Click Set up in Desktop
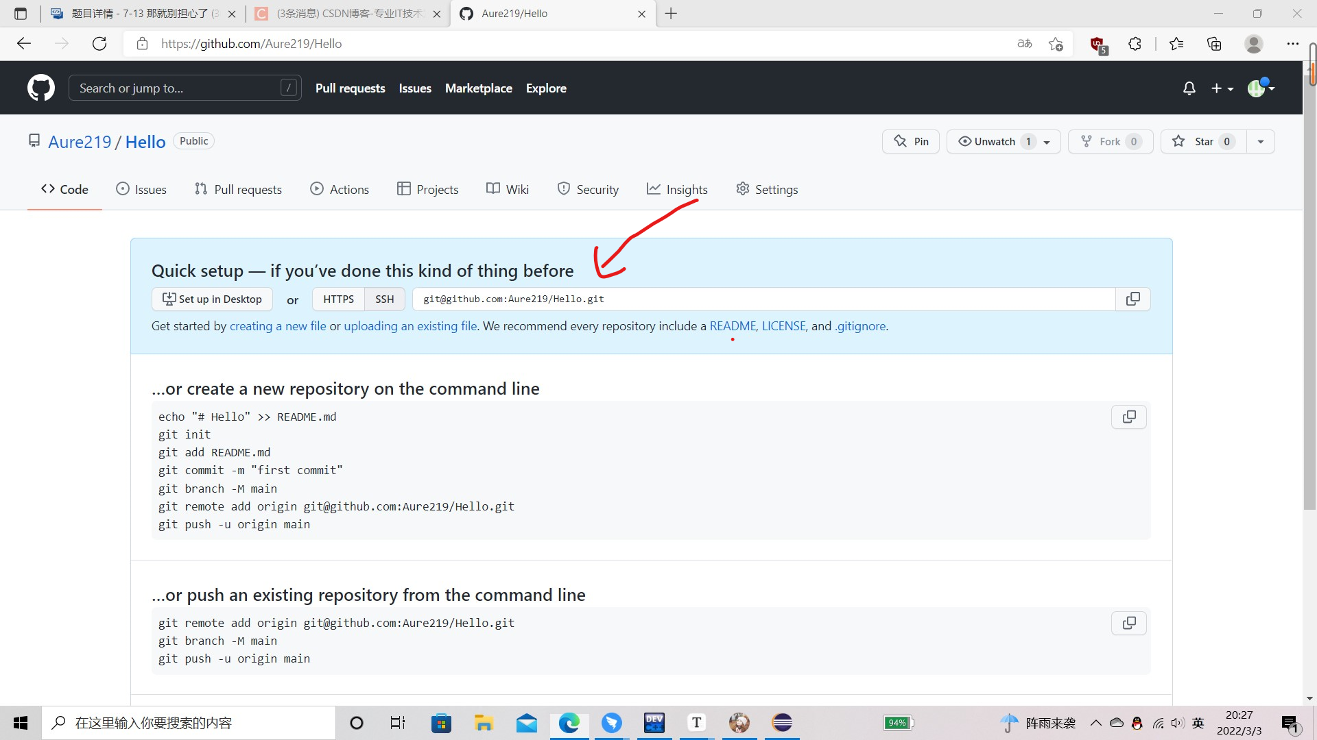This screenshot has height=740, width=1317. (x=212, y=299)
